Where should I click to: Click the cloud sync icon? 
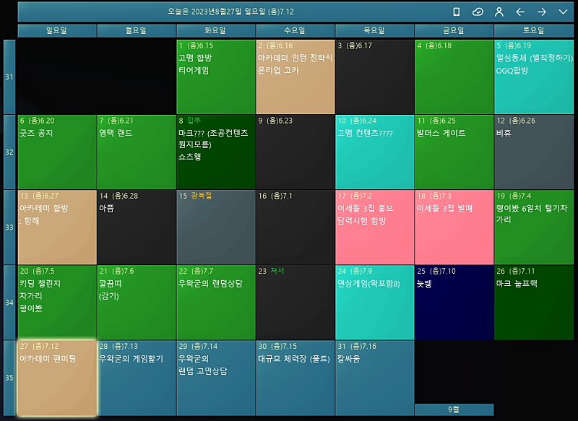tap(478, 12)
